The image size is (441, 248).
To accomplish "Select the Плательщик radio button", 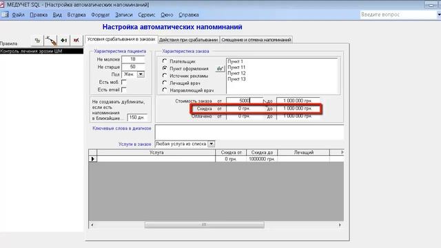I will click(x=165, y=61).
